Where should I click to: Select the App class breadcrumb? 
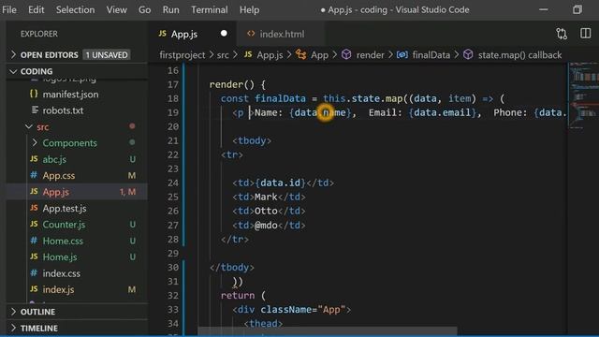tap(319, 55)
